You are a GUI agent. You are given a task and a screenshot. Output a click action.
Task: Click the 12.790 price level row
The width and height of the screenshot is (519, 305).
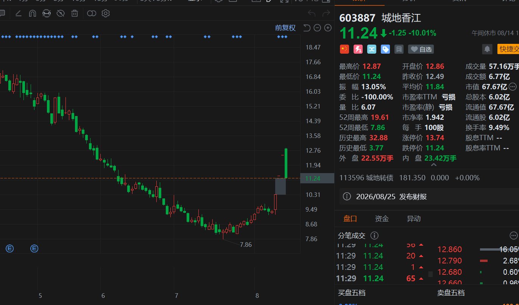(478, 261)
